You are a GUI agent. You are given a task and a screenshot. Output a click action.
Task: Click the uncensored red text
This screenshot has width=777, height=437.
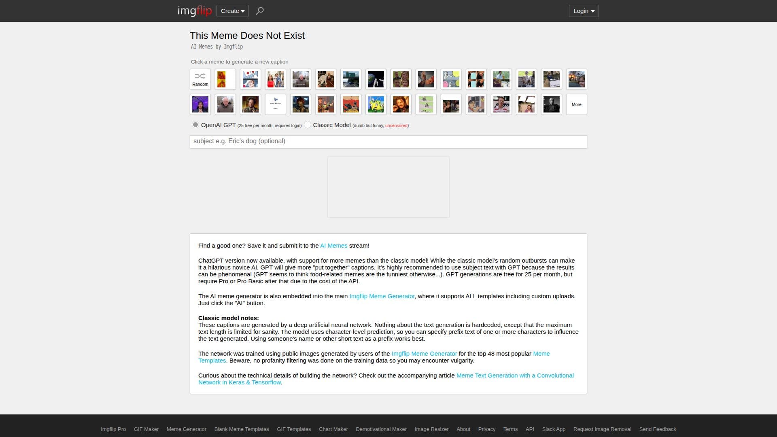coord(396,125)
